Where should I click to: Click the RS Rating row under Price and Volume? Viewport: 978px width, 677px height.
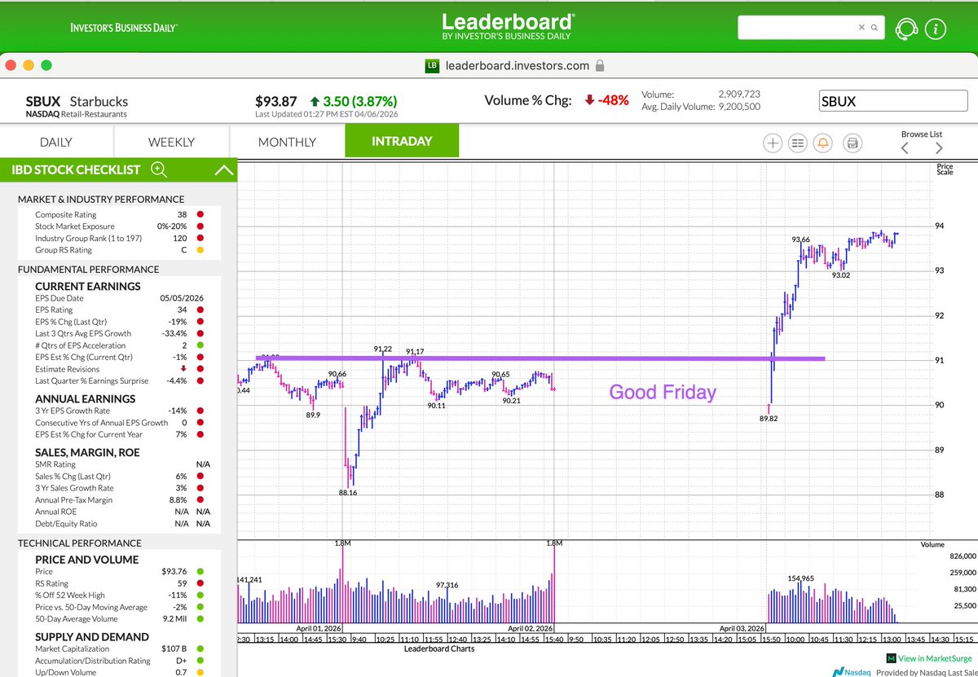(118, 583)
